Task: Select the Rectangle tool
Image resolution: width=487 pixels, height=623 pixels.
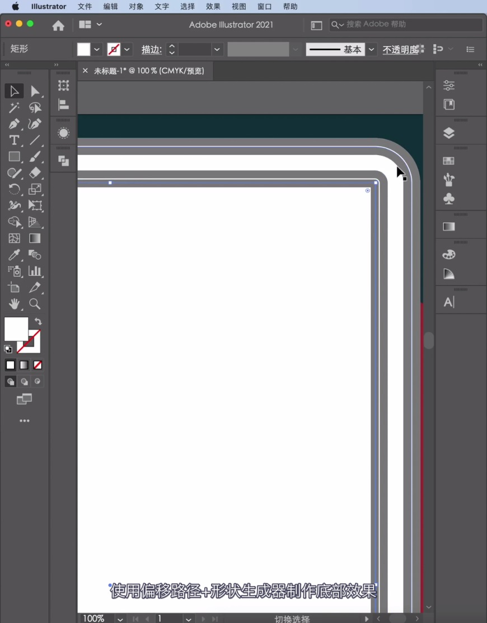Action: pos(15,157)
